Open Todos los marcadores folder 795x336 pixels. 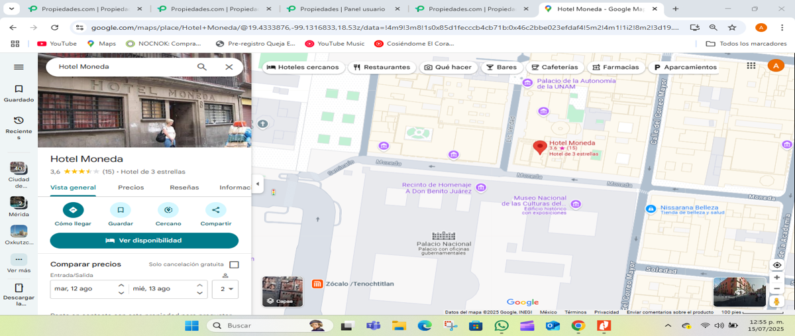745,43
